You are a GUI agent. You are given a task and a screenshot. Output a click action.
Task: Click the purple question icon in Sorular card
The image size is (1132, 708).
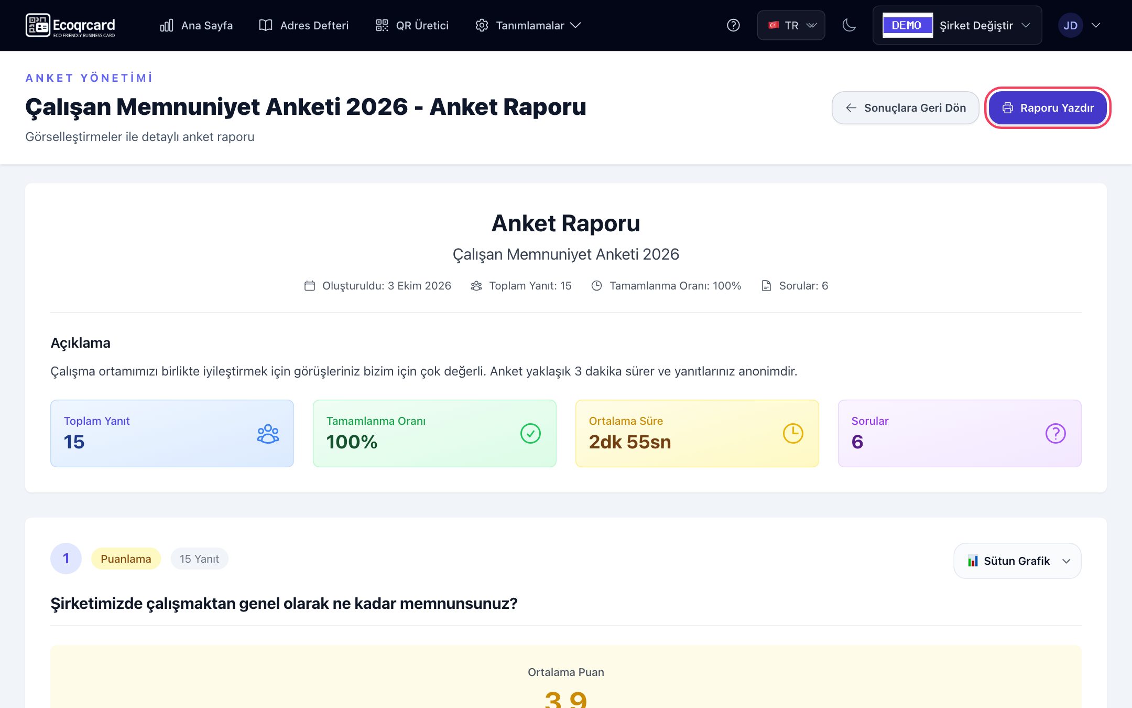(x=1055, y=434)
